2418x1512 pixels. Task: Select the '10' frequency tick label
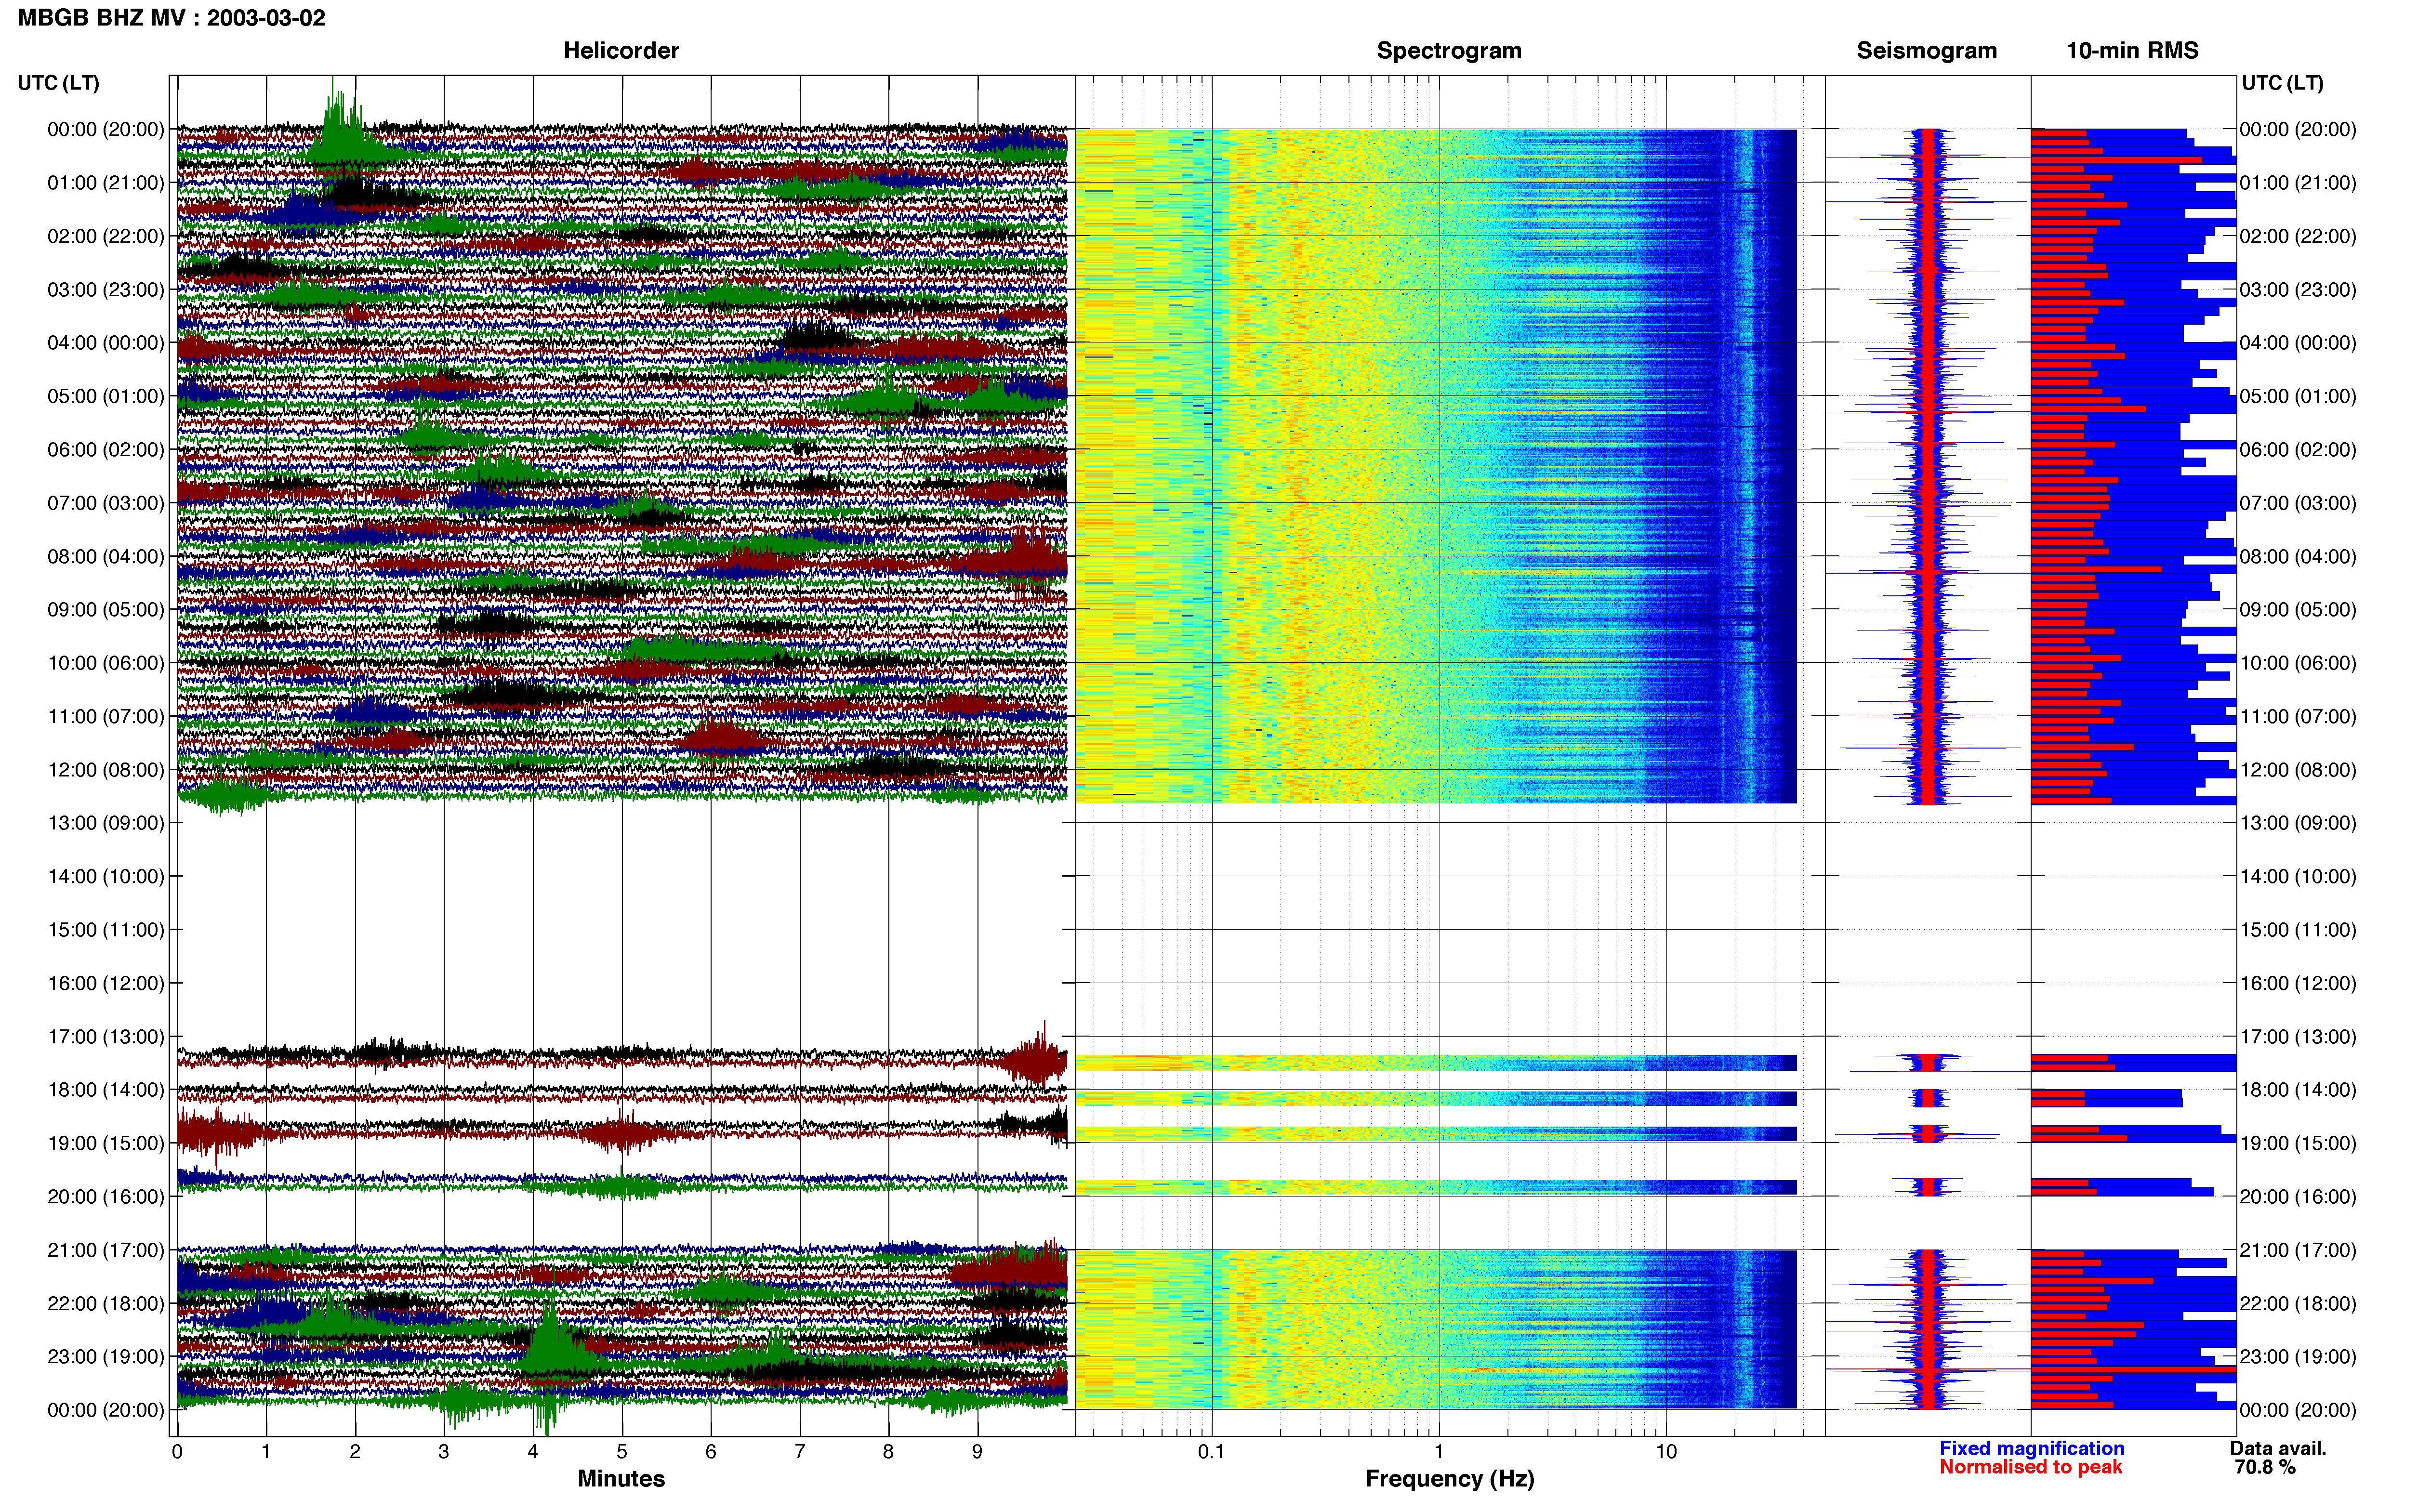[1666, 1452]
